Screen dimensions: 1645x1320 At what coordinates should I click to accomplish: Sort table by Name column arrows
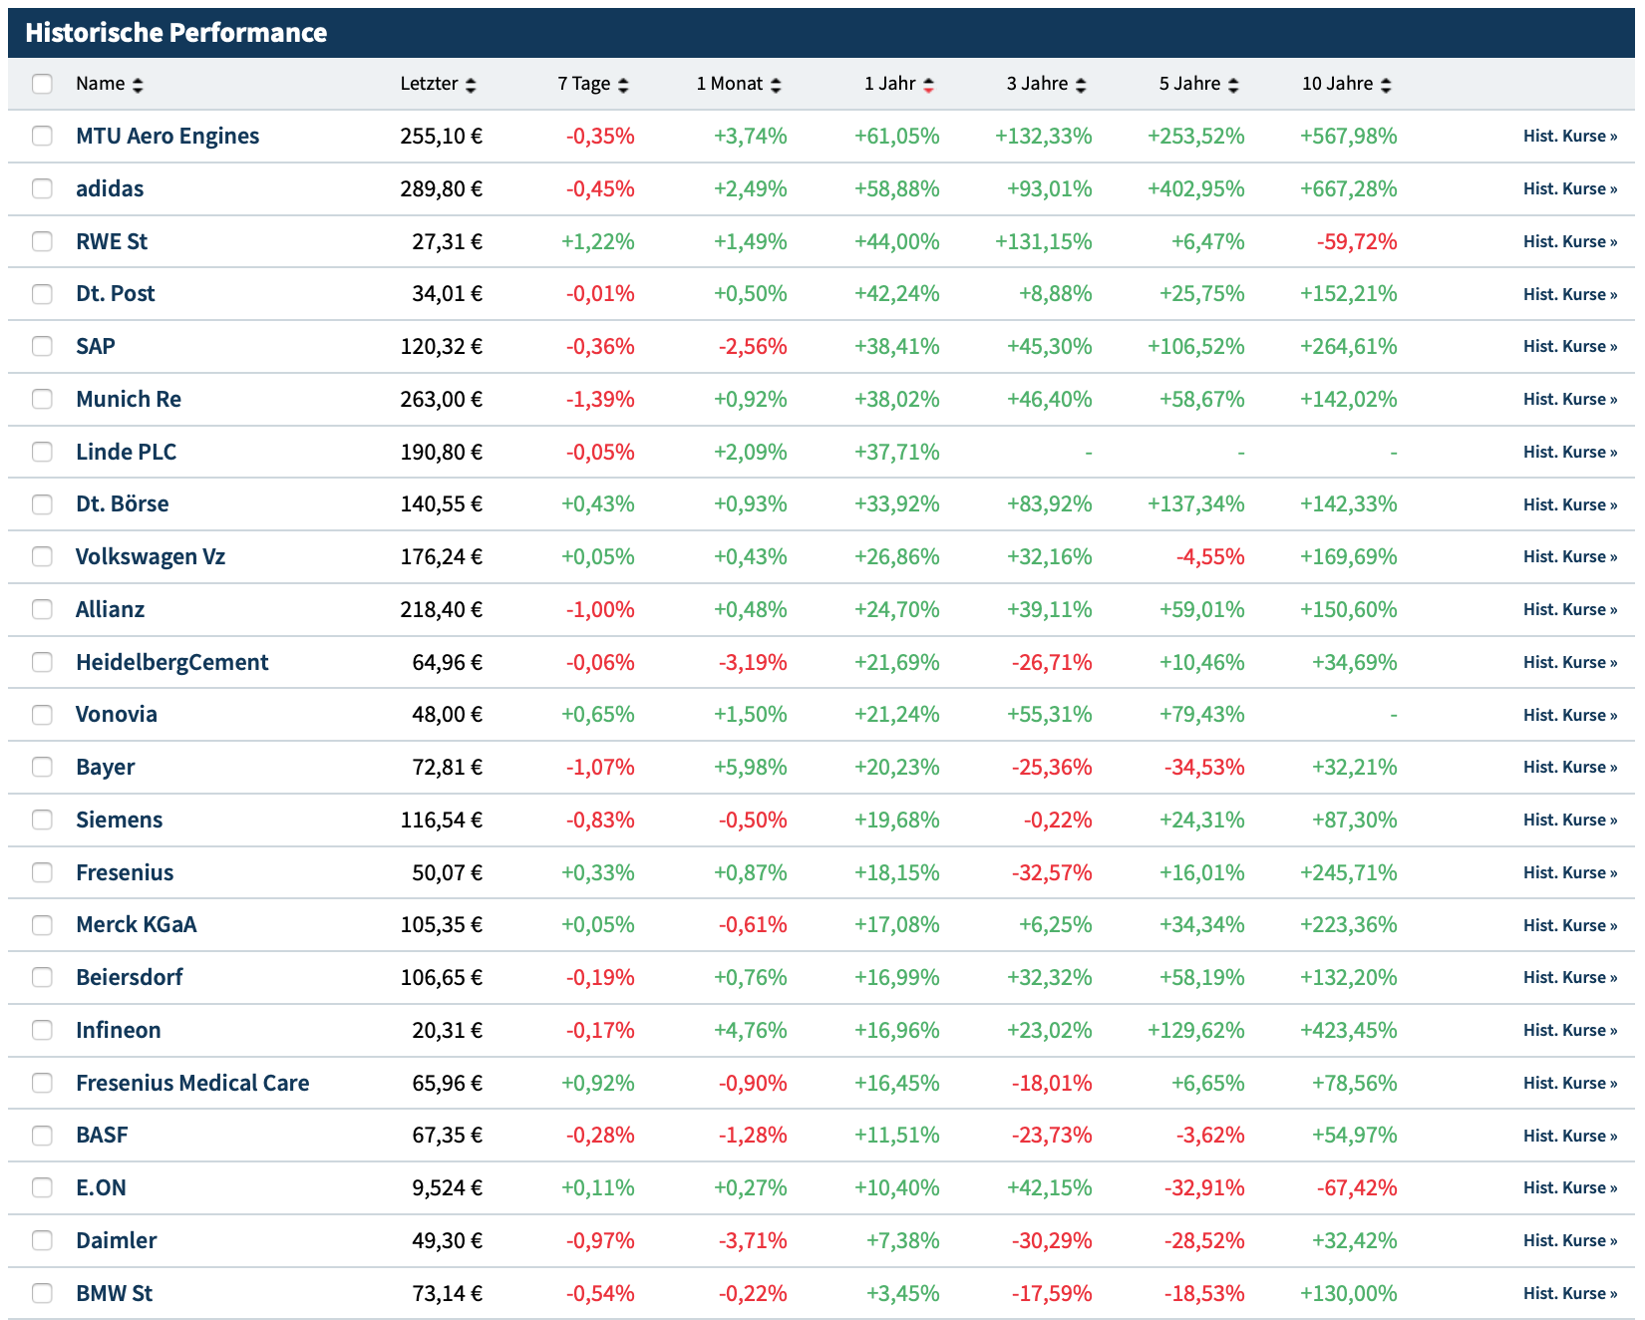point(138,86)
